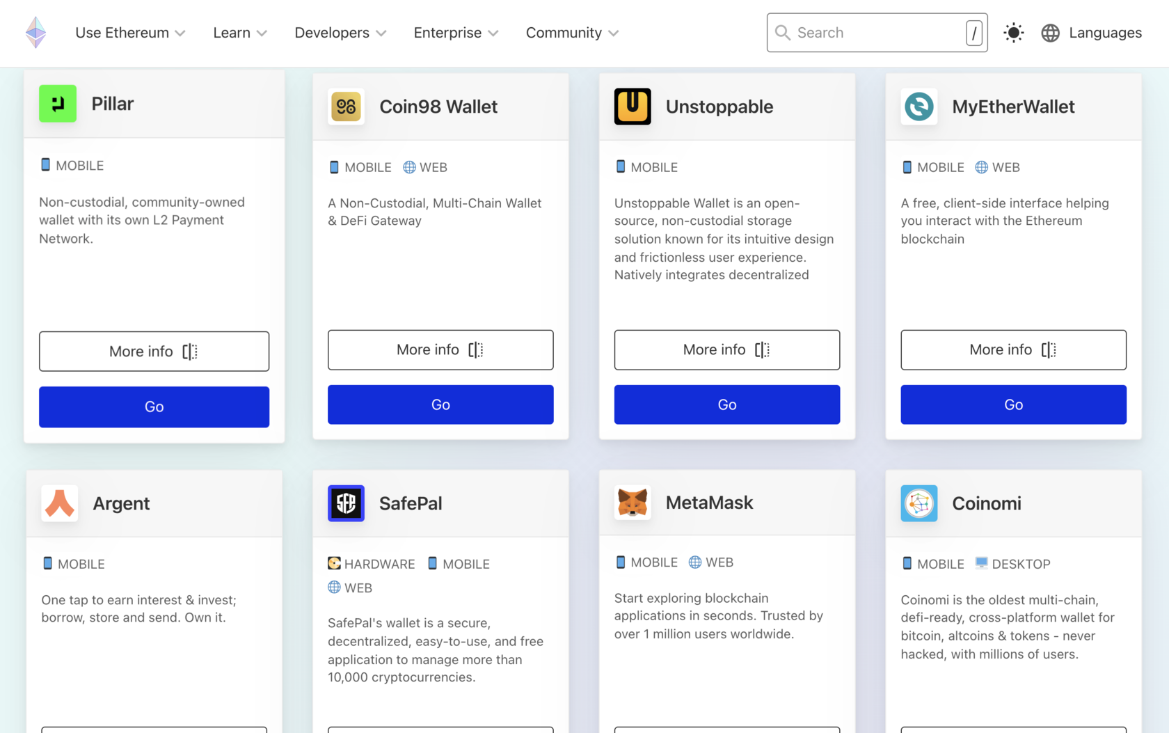Click the Coin98 Wallet logo
This screenshot has height=733, width=1169.
point(346,107)
